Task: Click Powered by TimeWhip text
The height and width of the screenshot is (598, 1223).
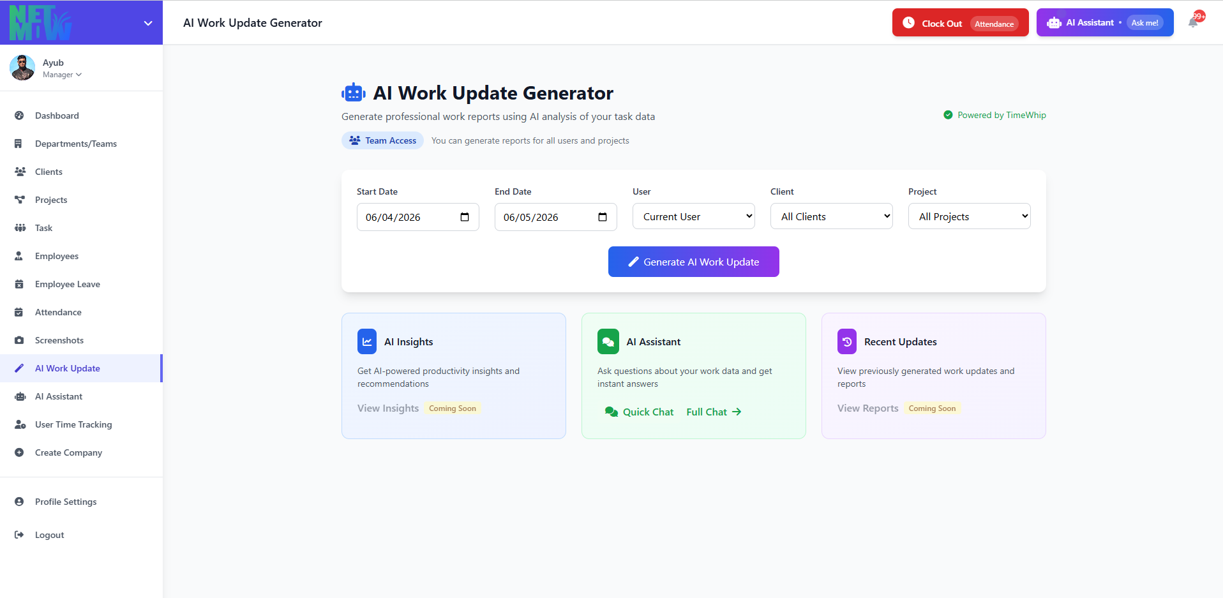Action: click(1002, 115)
